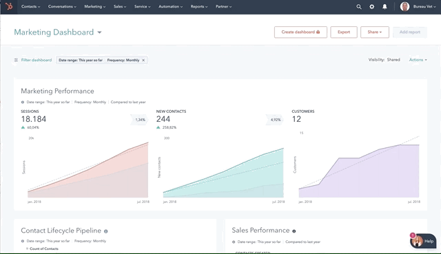Remove the date range filter chip
Viewport: 441px width, 254px height.
pos(143,60)
